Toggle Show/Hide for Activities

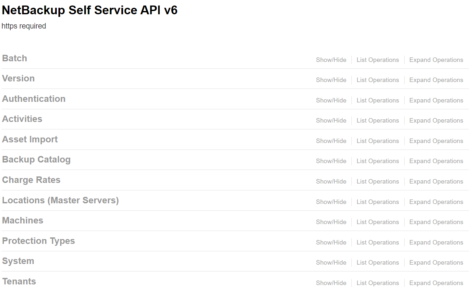pyautogui.click(x=331, y=121)
